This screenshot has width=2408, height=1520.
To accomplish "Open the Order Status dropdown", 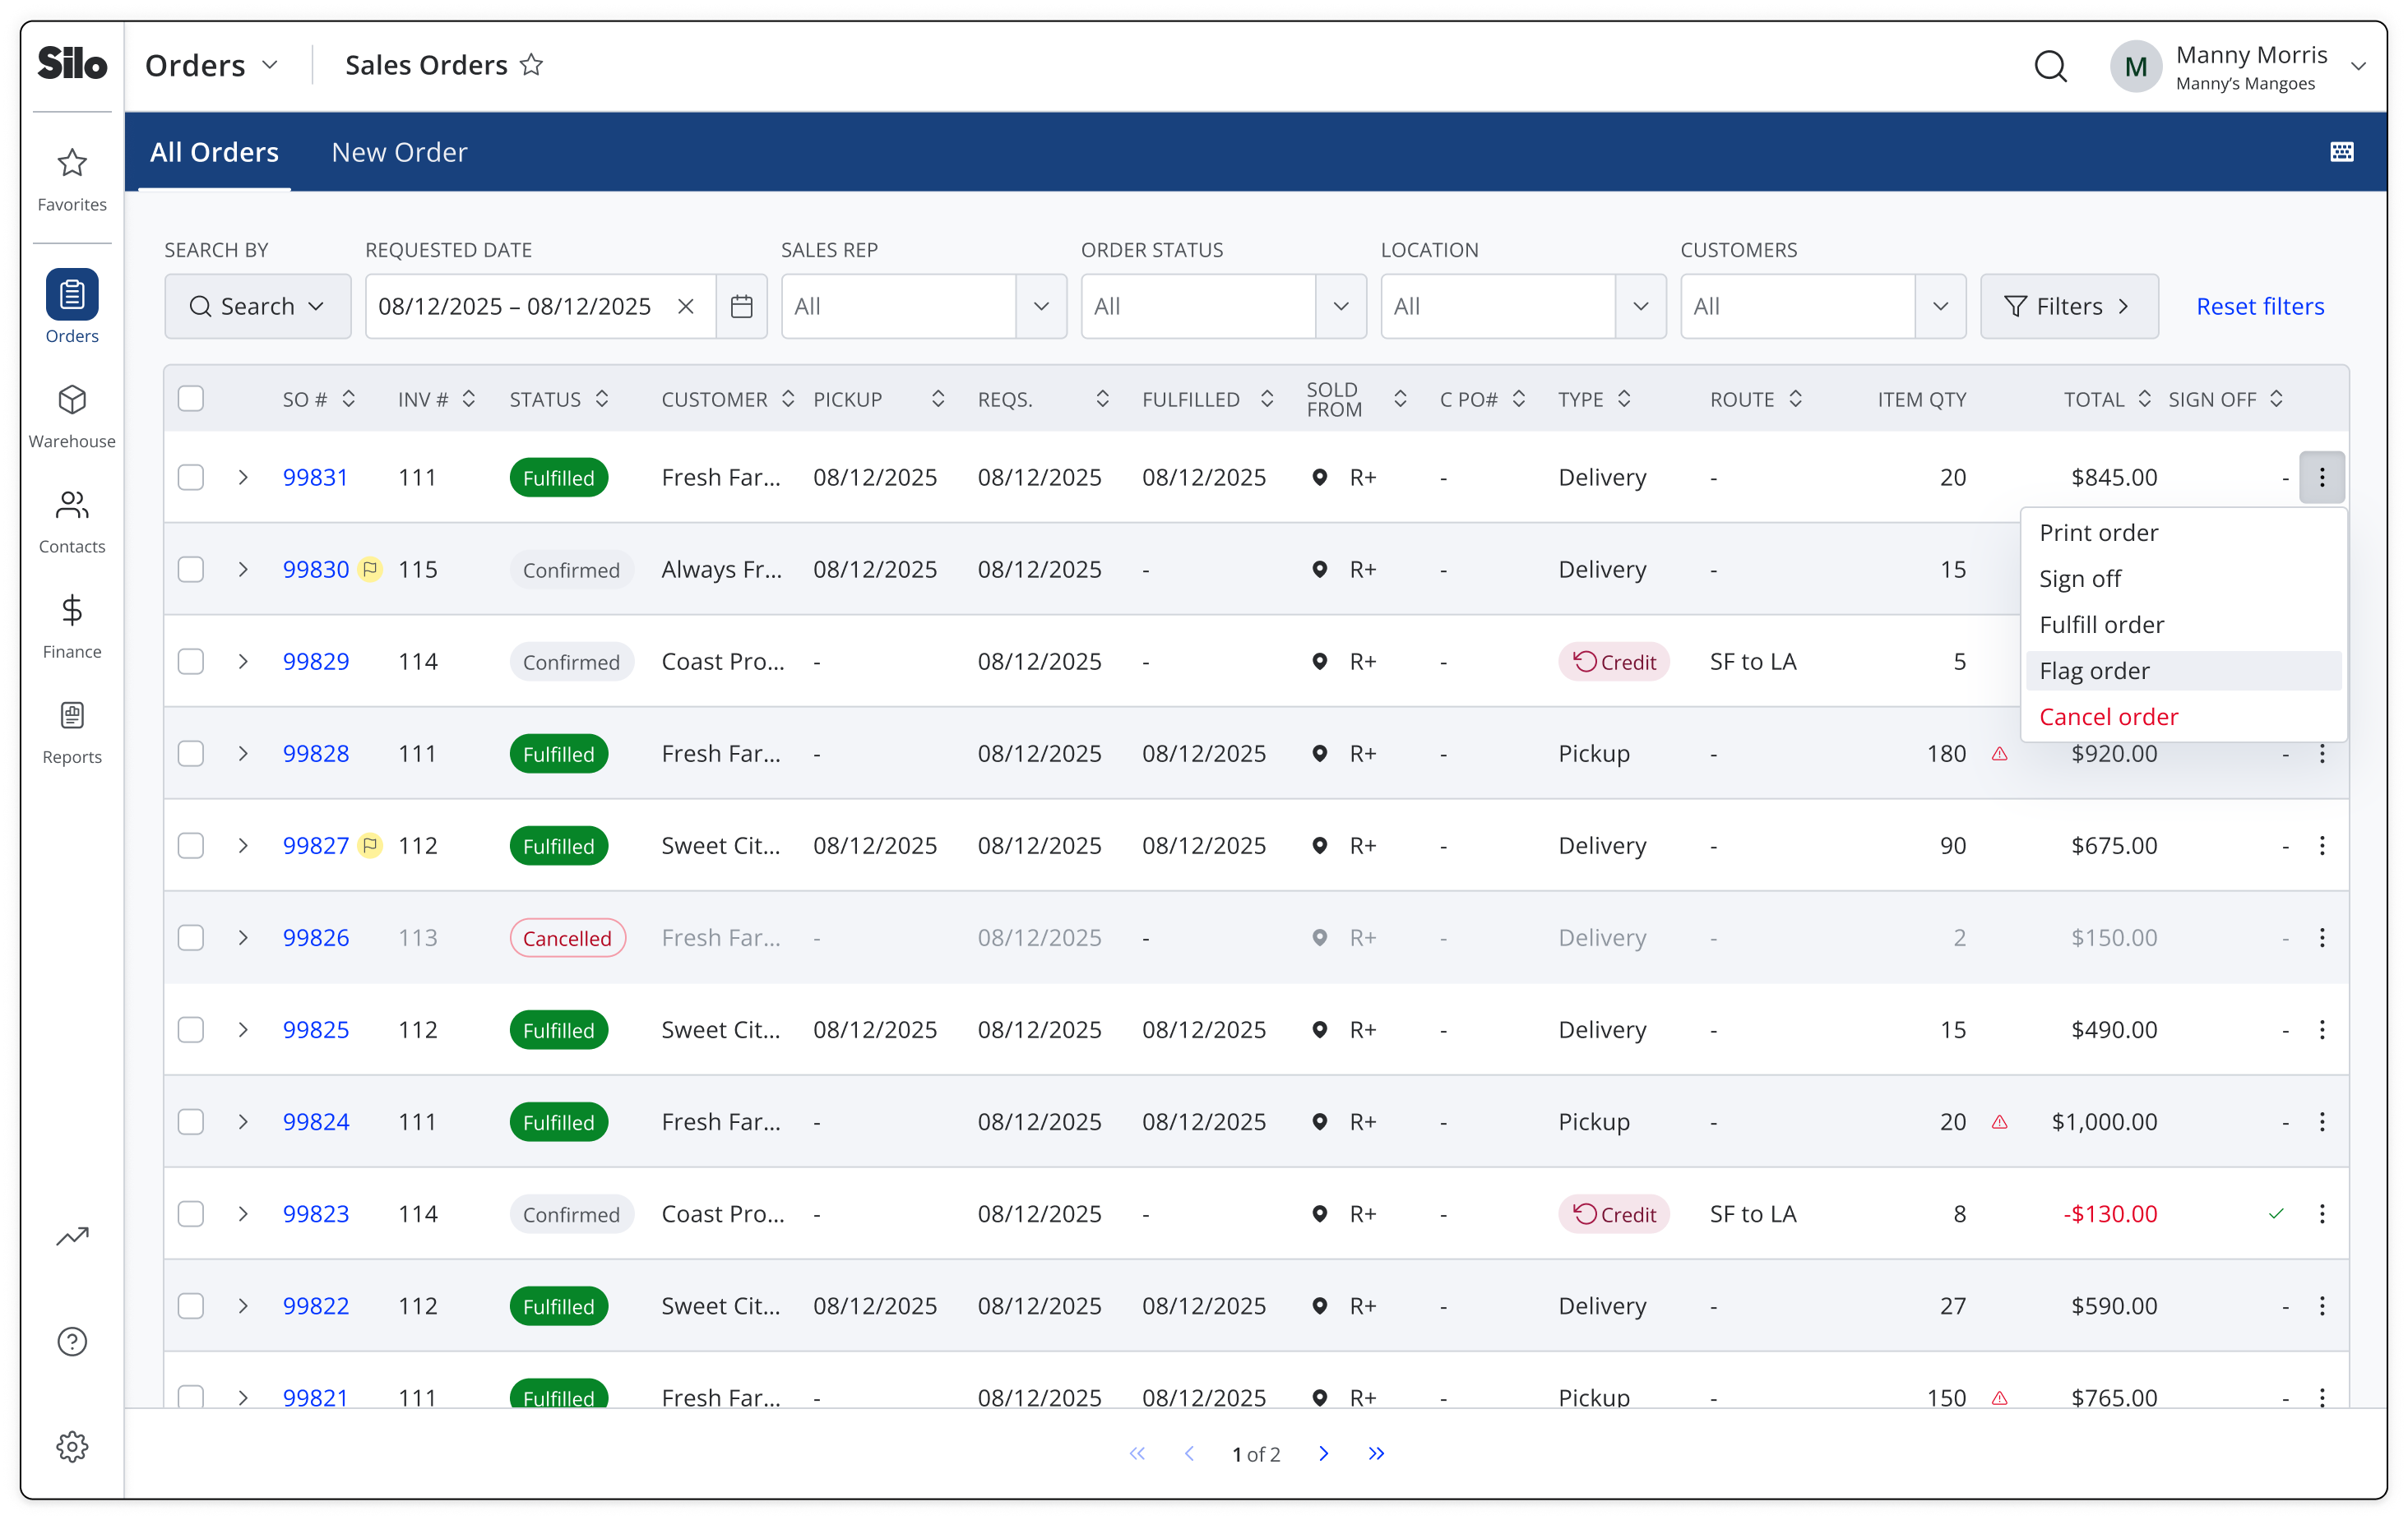I will pos(1222,306).
